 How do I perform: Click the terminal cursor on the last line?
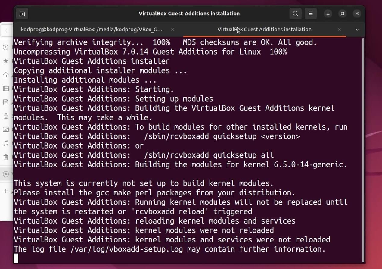[x=16, y=258]
